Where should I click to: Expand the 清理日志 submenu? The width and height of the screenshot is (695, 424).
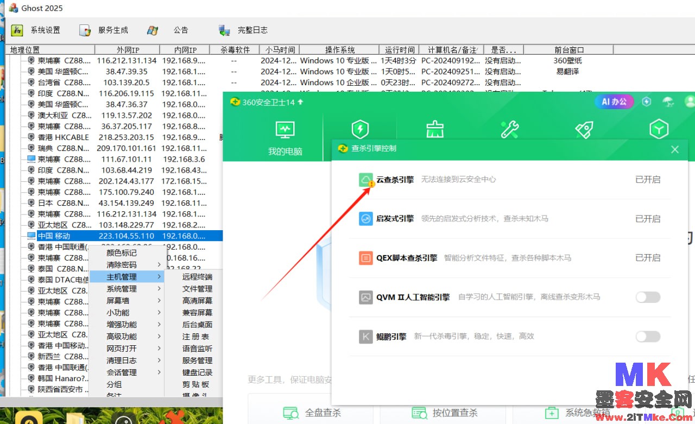(x=127, y=360)
